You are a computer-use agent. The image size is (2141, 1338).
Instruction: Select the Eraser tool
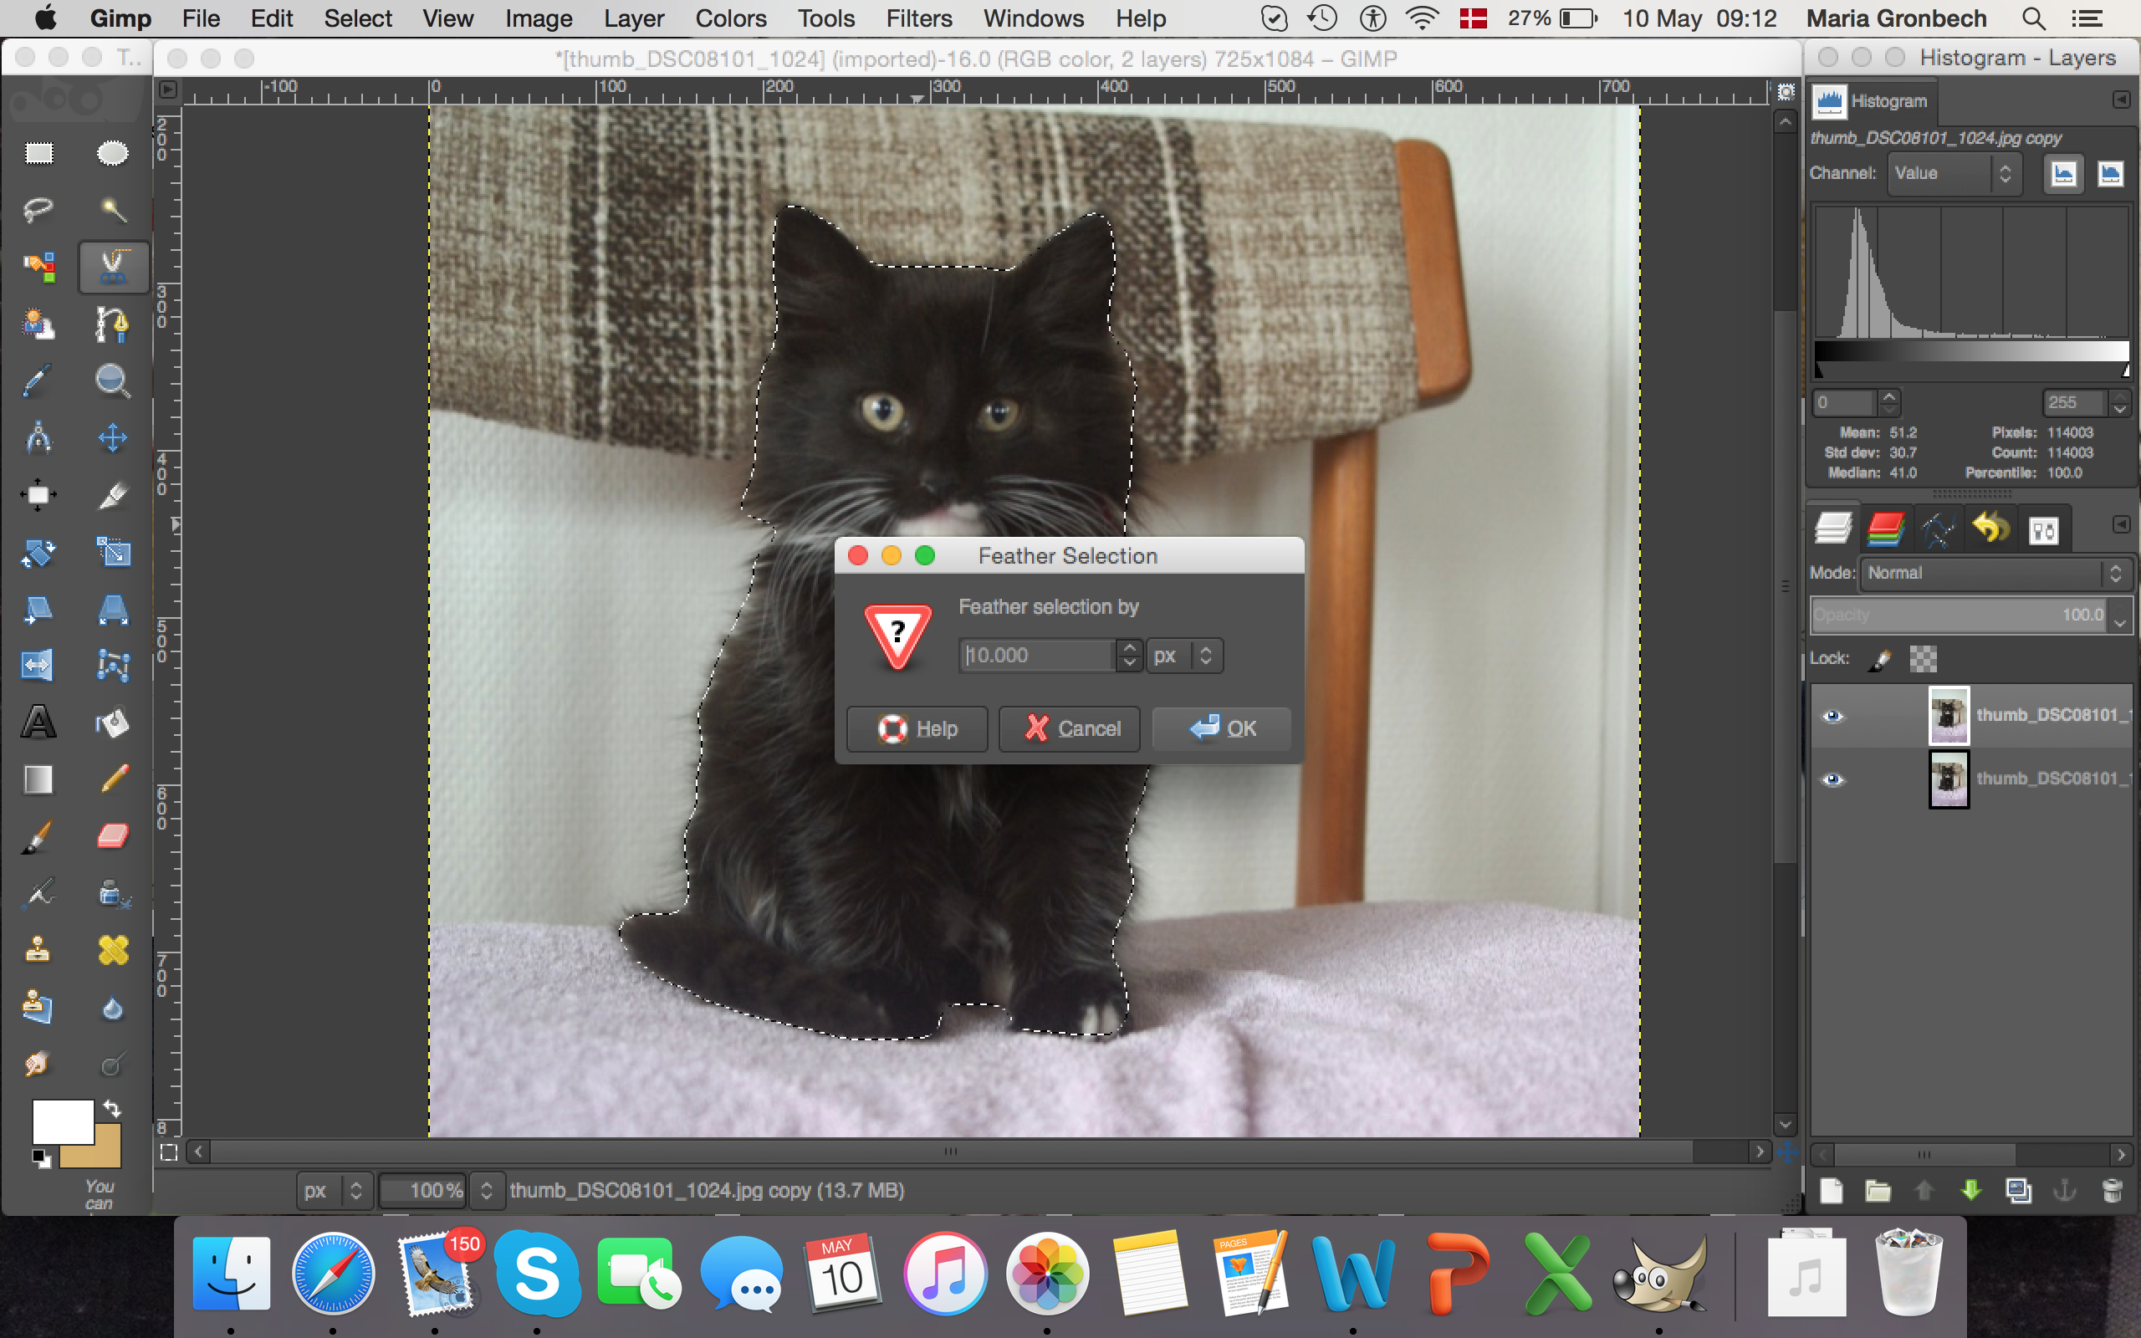click(x=112, y=835)
